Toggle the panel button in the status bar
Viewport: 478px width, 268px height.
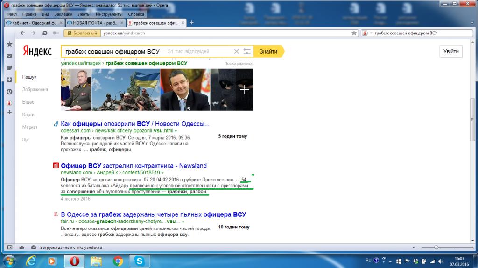point(10,248)
